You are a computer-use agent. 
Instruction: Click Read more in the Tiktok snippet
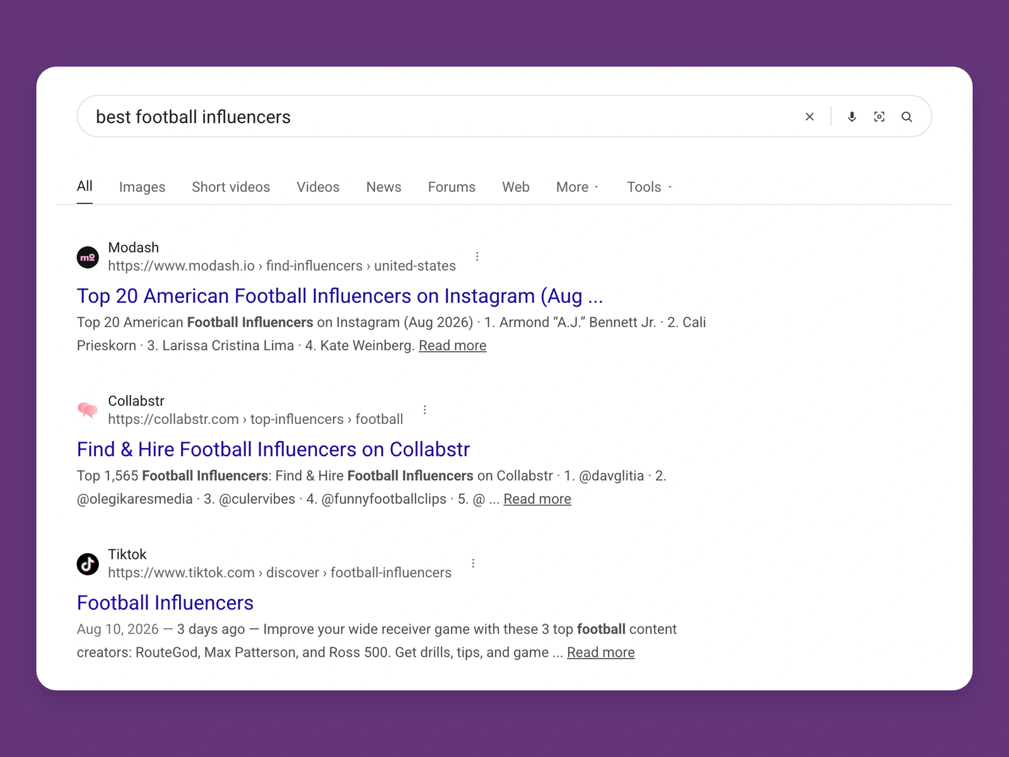click(601, 652)
